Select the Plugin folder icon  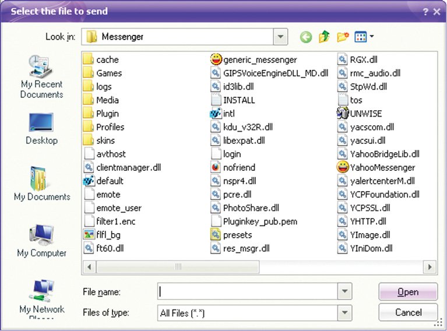[89, 114]
